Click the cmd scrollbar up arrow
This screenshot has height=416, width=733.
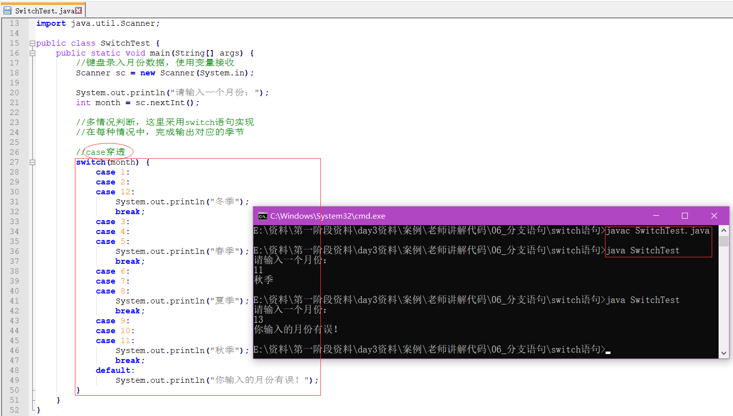click(724, 231)
